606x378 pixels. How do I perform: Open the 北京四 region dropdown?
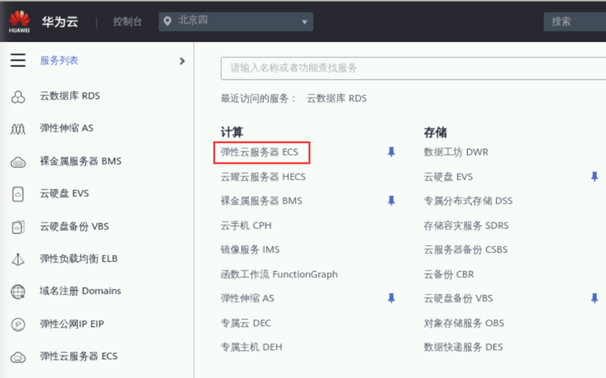tap(236, 21)
